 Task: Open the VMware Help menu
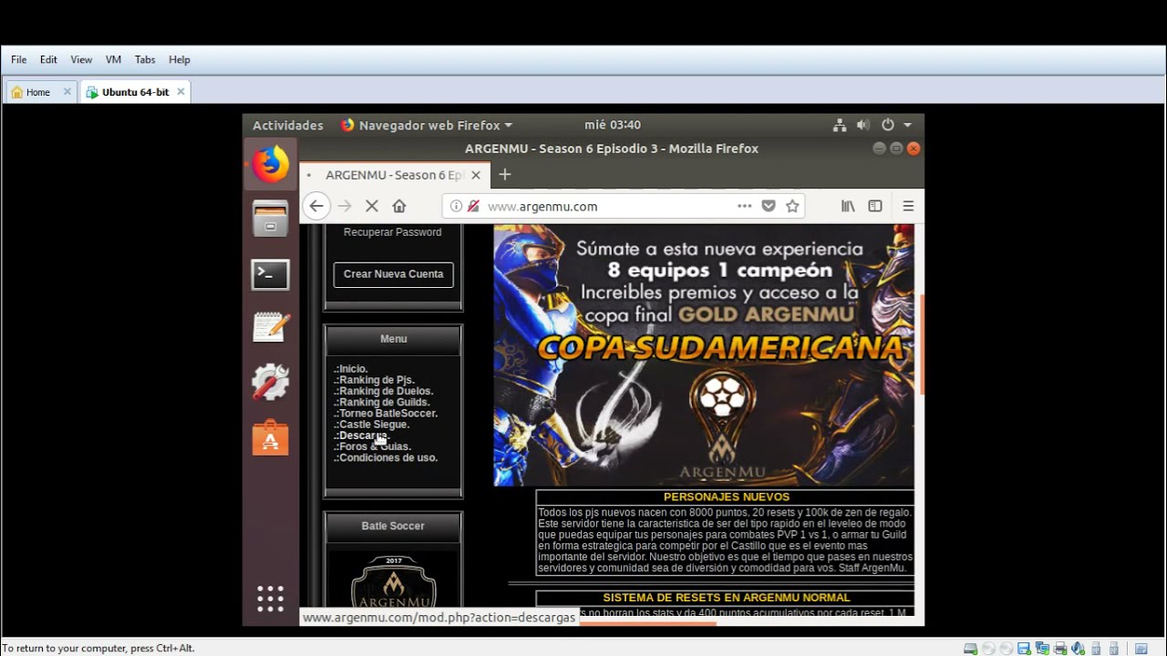[x=180, y=59]
